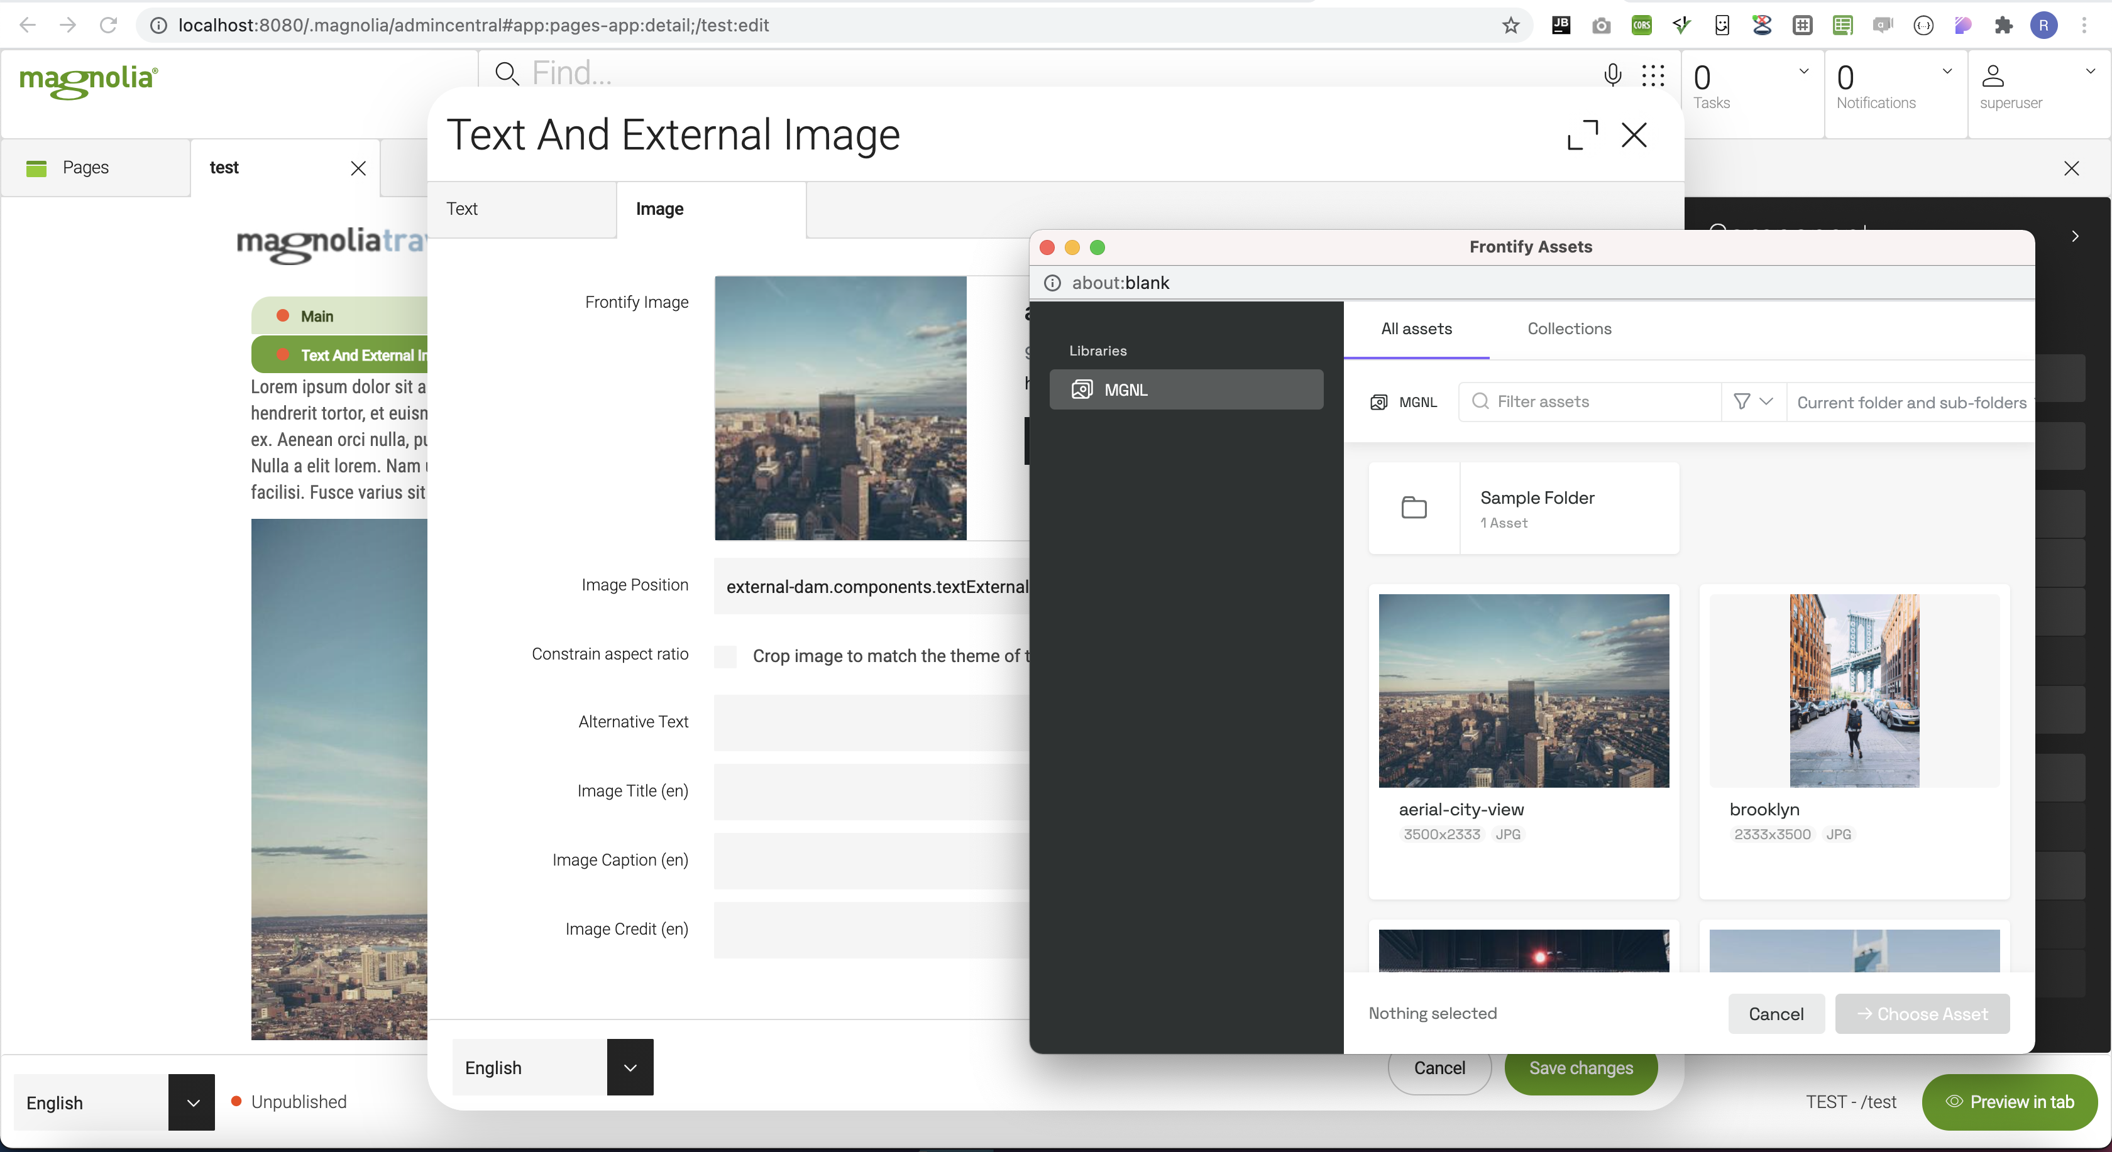This screenshot has width=2112, height=1152.
Task: Open the Sample Folder
Action: 1523,508
